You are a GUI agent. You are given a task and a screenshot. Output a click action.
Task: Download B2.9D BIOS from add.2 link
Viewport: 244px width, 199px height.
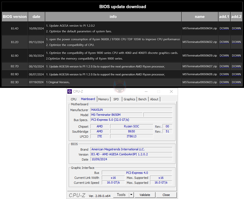(236, 56)
